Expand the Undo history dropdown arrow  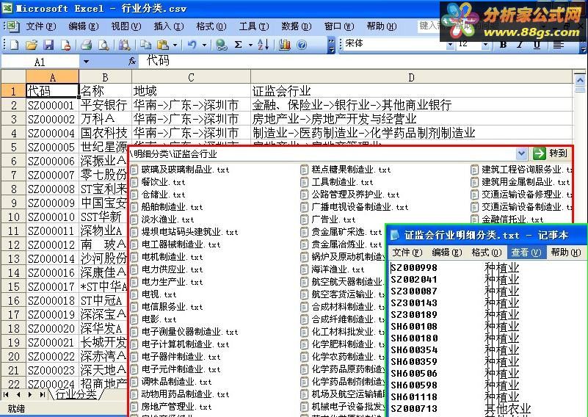(204, 45)
